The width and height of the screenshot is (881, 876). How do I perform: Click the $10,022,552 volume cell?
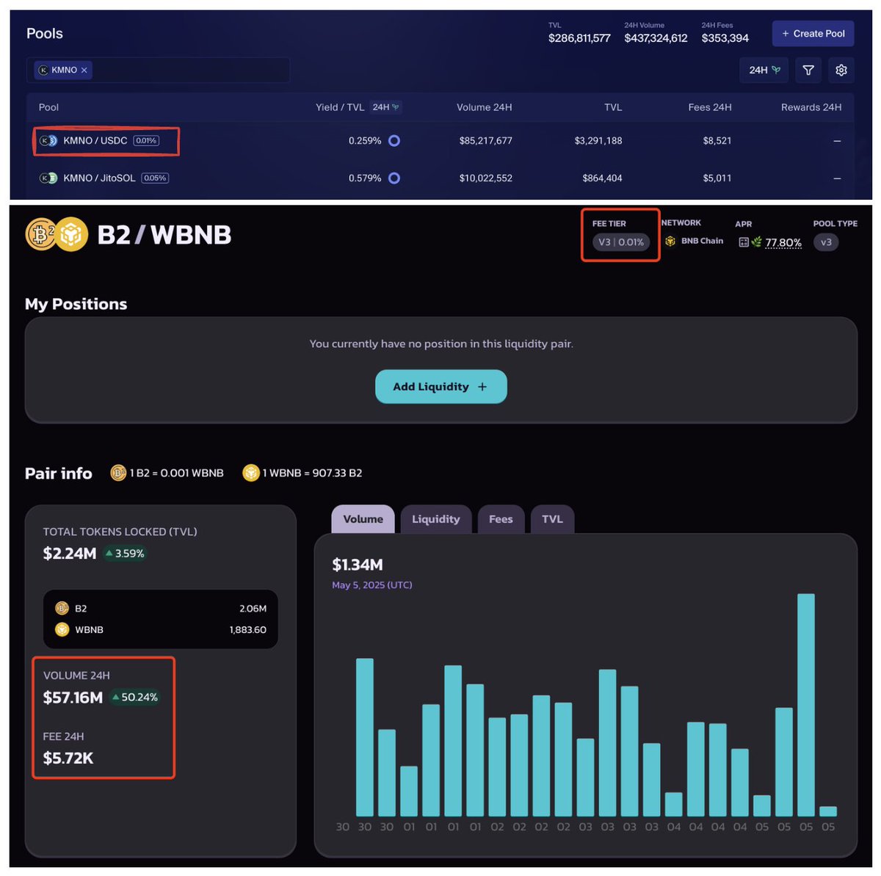click(x=486, y=178)
